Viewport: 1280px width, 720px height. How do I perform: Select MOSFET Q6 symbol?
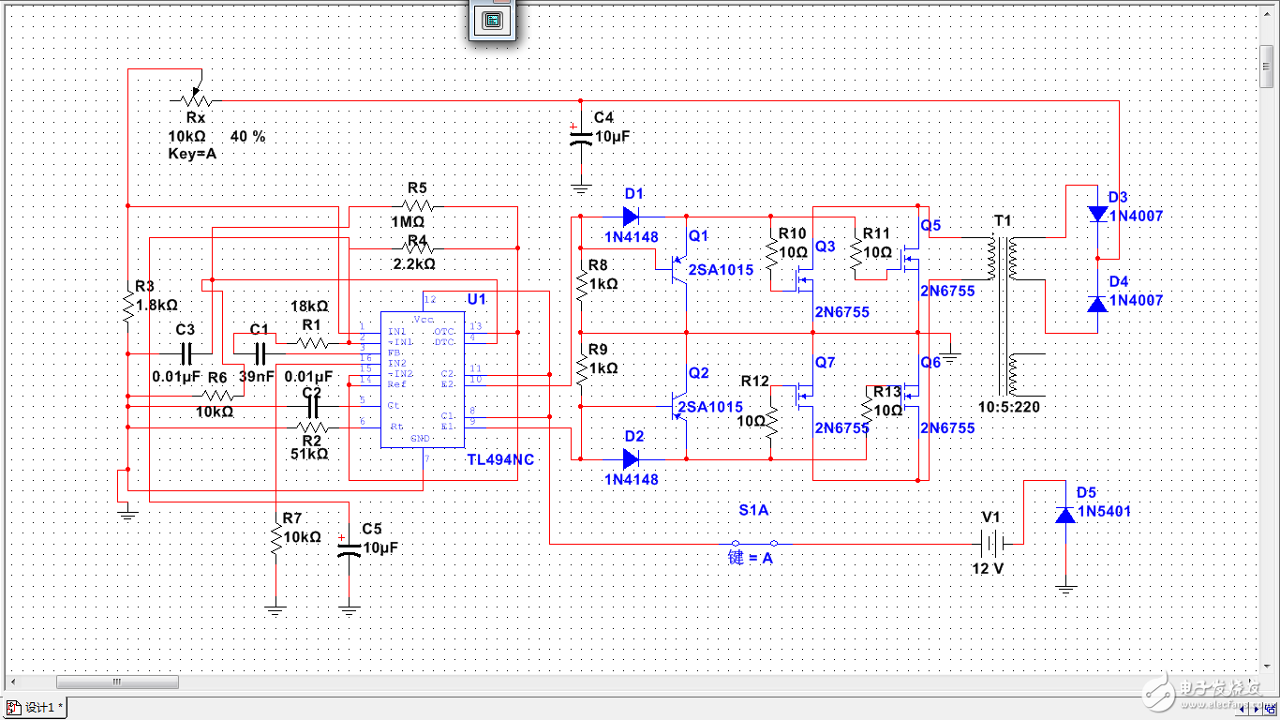[910, 394]
